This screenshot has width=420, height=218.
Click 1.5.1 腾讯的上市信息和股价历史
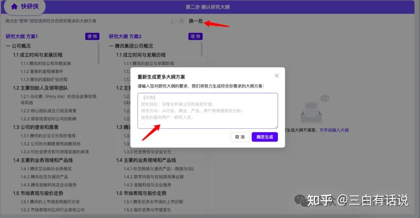click(x=50, y=202)
